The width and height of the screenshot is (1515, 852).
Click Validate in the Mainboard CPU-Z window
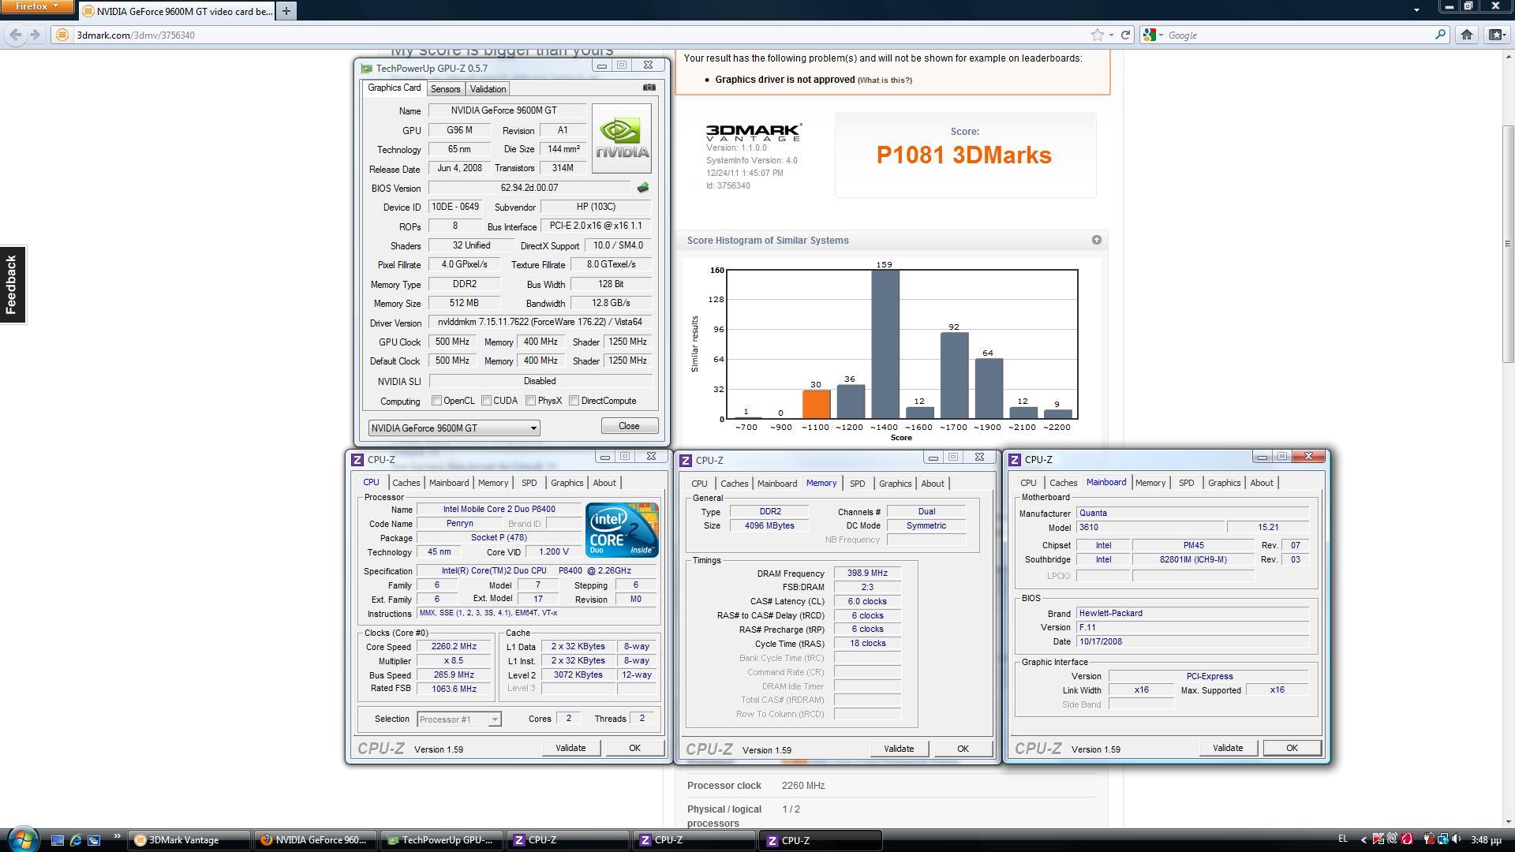(x=1227, y=748)
